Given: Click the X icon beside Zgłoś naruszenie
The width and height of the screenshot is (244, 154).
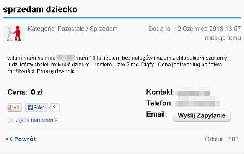Looking at the screenshot, I should (11, 120).
